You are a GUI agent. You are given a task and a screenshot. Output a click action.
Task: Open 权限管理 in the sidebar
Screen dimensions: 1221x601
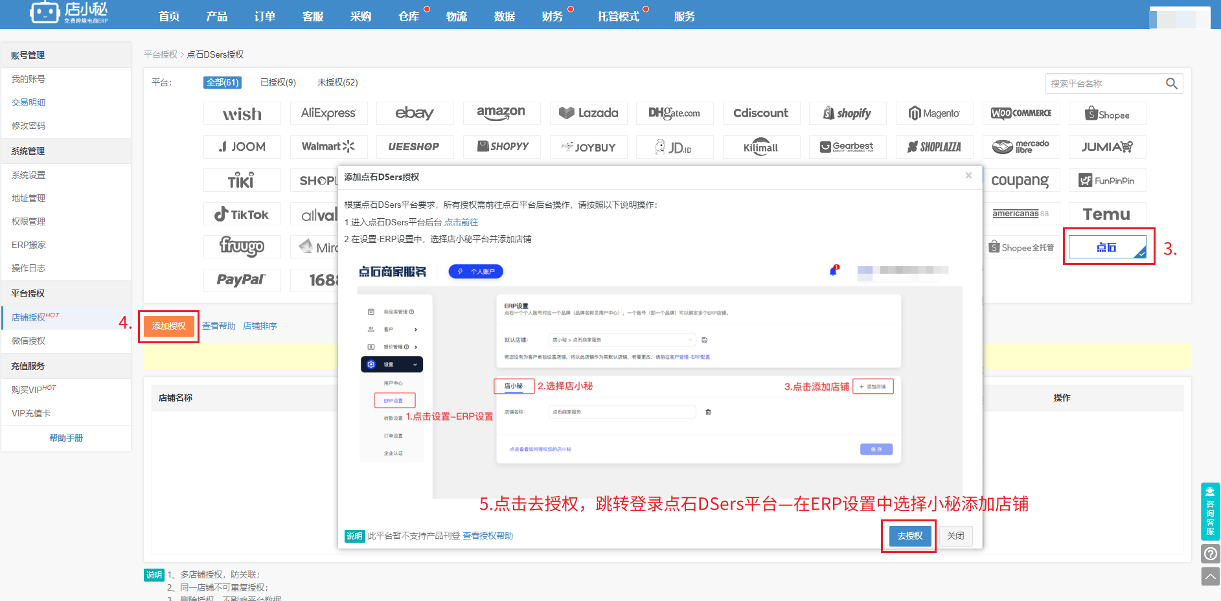pyautogui.click(x=29, y=221)
